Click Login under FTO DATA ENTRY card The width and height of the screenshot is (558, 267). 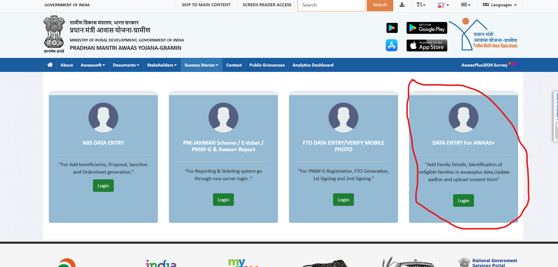pos(343,200)
